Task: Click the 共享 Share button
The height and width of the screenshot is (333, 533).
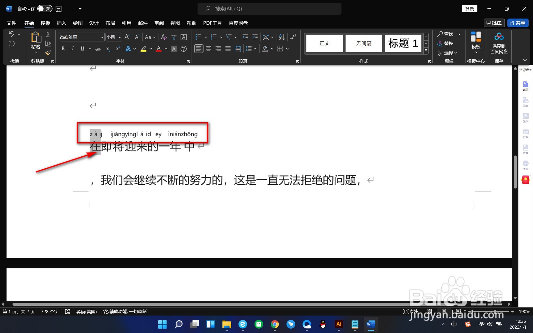Action: tap(518, 23)
